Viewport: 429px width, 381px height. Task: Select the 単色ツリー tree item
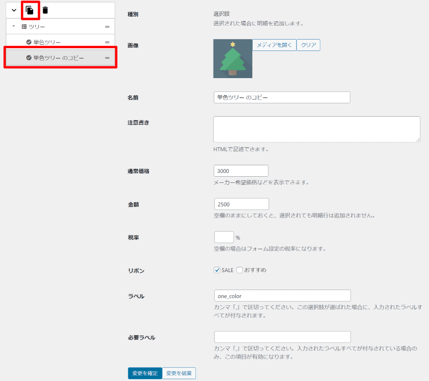click(x=60, y=42)
